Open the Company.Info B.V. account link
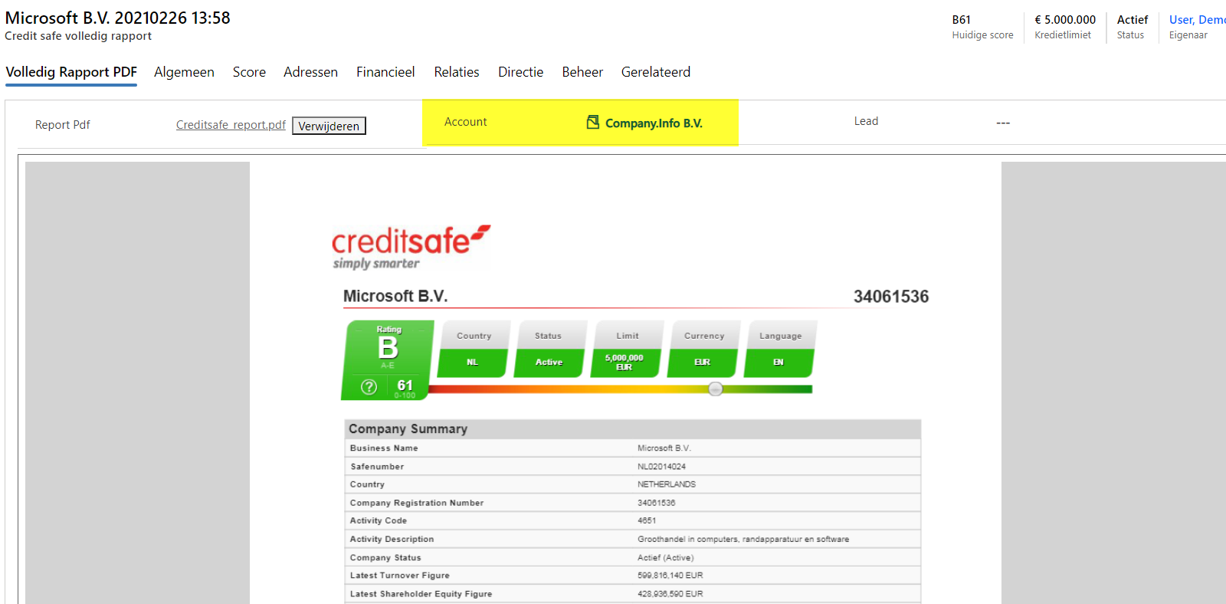Viewport: 1226px width, 604px height. [x=654, y=123]
